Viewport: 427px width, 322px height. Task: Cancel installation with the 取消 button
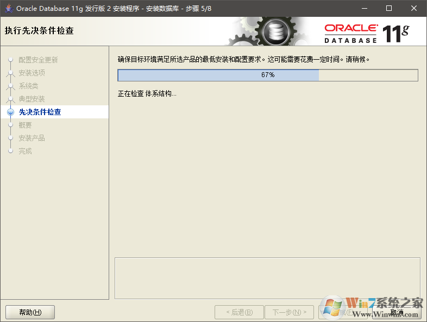click(x=397, y=312)
